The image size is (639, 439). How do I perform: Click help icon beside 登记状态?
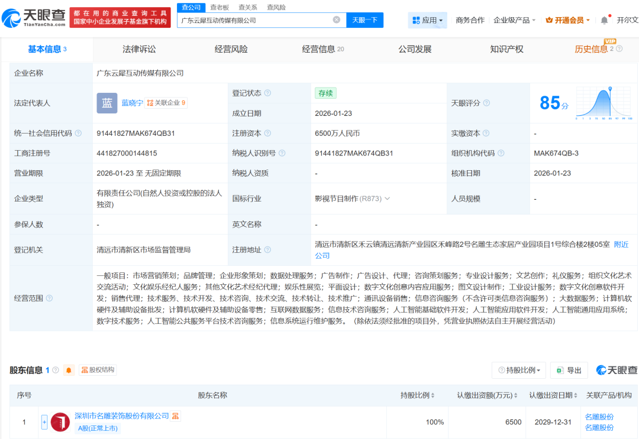267,93
